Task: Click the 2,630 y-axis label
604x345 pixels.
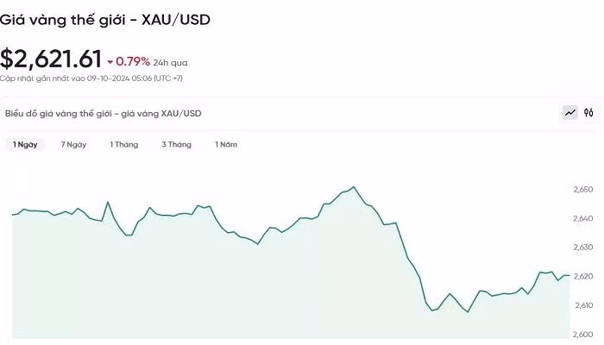Action: [x=583, y=248]
